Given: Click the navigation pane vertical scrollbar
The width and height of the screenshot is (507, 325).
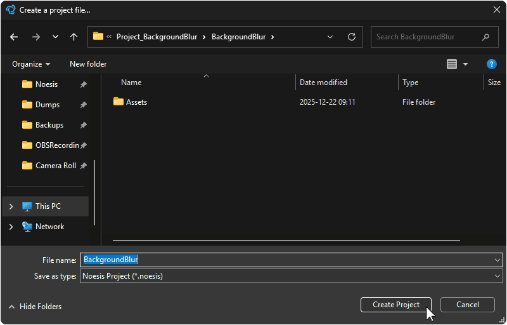Looking at the screenshot, I should (x=94, y=192).
